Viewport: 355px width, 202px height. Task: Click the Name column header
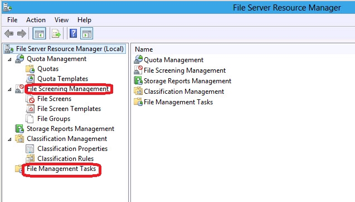(144, 49)
